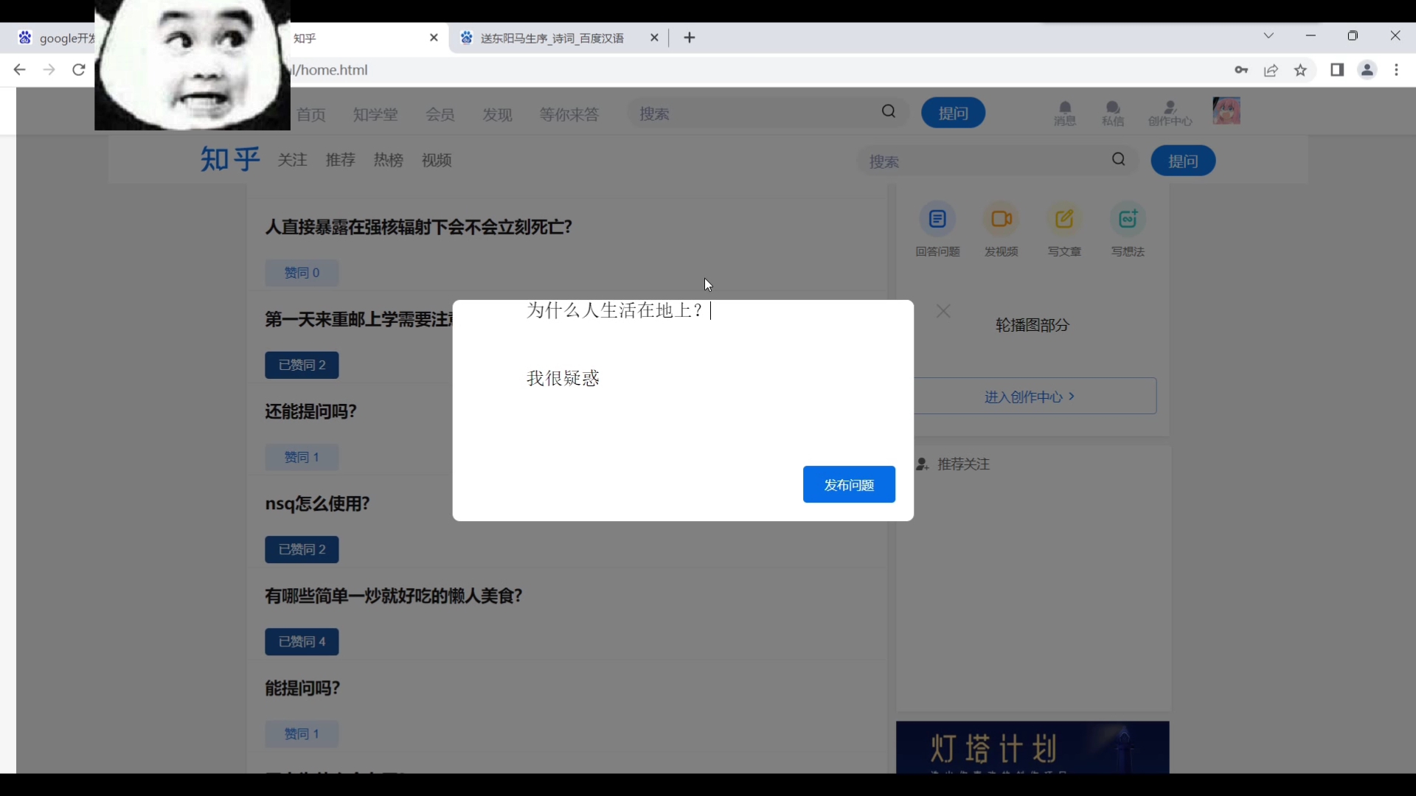The width and height of the screenshot is (1416, 796).
Task: Click the 轮播图部分 text
Action: 1032,325
